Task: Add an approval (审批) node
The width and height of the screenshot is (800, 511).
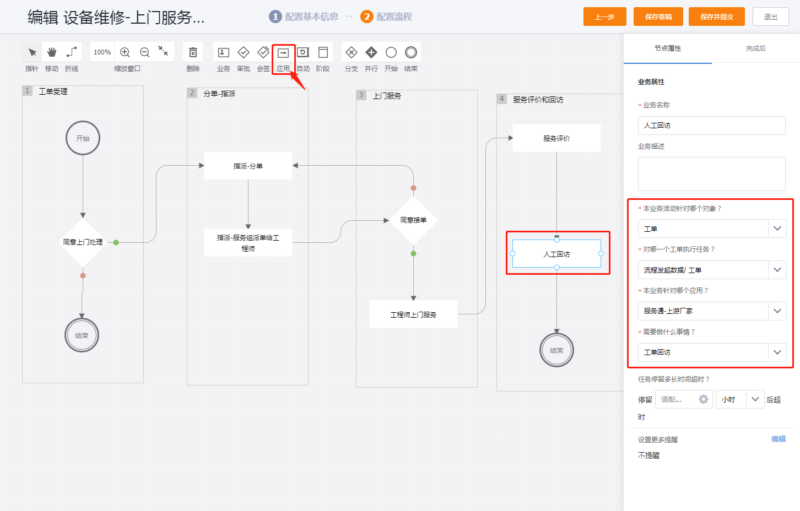Action: tap(244, 52)
